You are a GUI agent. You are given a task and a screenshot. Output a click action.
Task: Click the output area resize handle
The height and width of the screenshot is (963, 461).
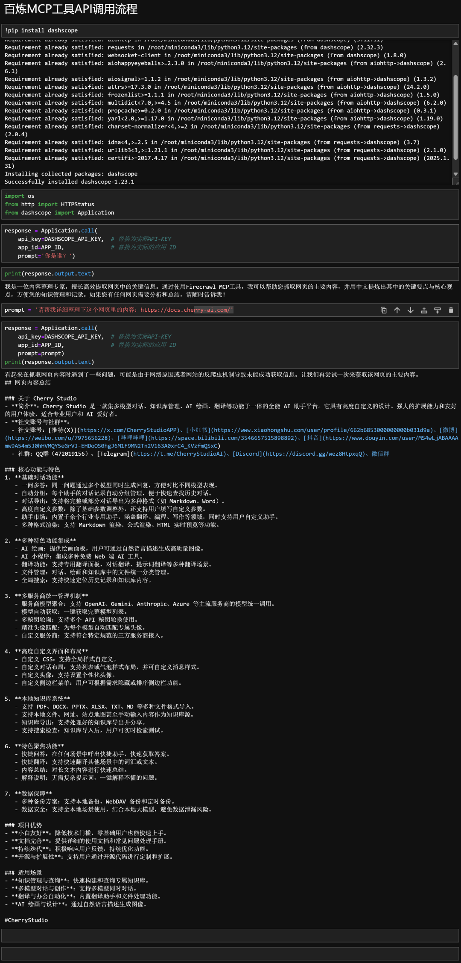pyautogui.click(x=455, y=182)
